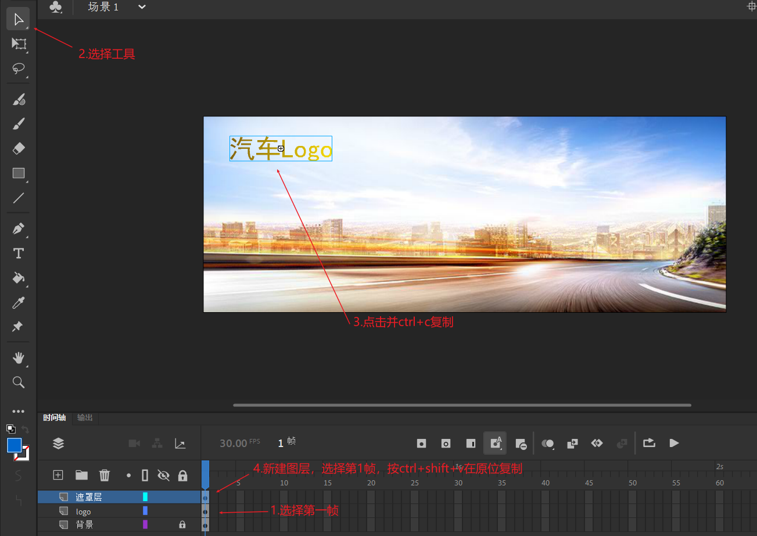Viewport: 757px width, 536px height.
Task: Toggle show all layers as outlines header
Action: [145, 476]
